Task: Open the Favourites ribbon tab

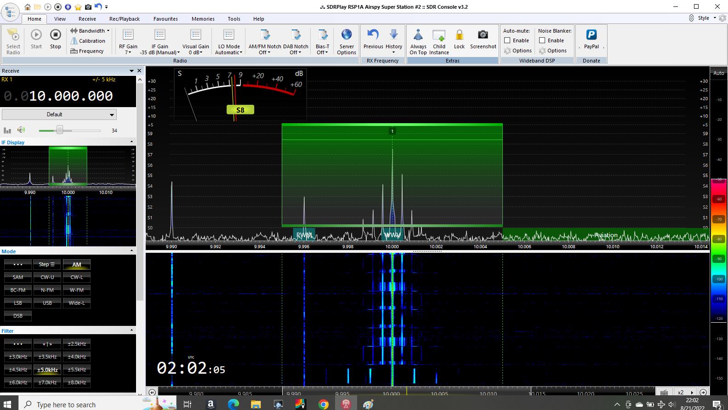Action: point(165,19)
